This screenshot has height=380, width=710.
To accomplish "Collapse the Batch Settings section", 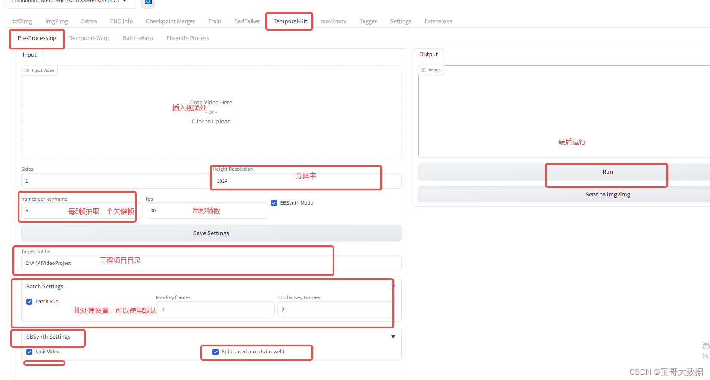I will (392, 286).
